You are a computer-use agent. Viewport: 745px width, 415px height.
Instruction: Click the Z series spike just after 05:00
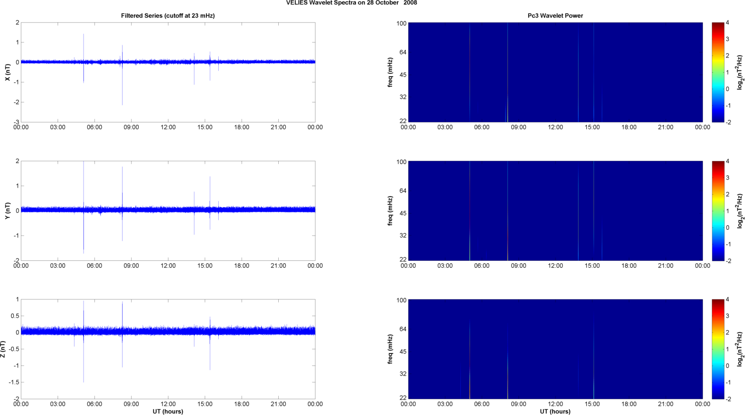pyautogui.click(x=83, y=341)
